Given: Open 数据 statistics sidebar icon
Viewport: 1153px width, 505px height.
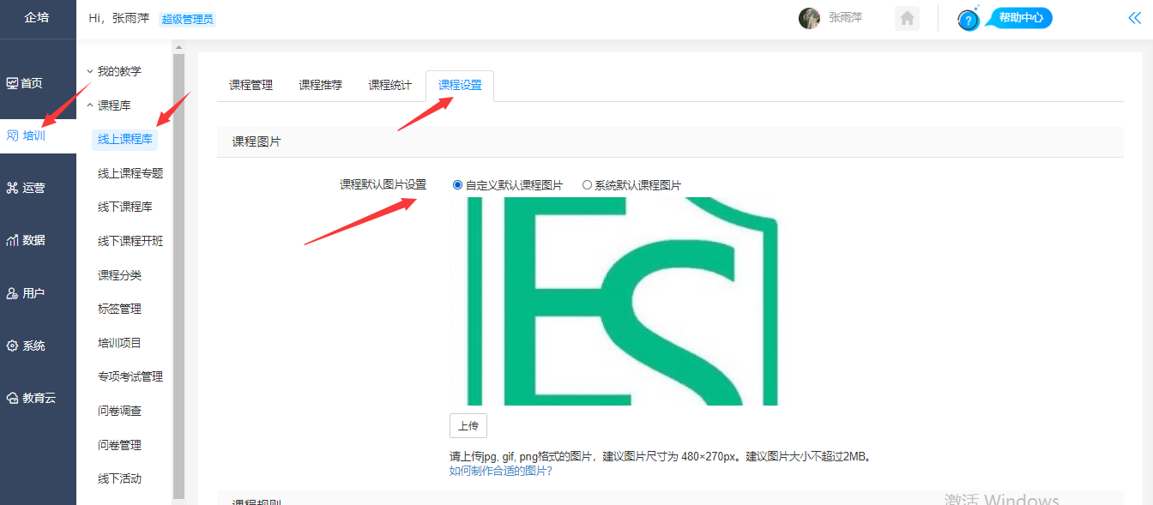Looking at the screenshot, I should click(13, 240).
